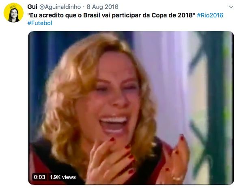Click the crown drawn atop the avatar

point(13,6)
